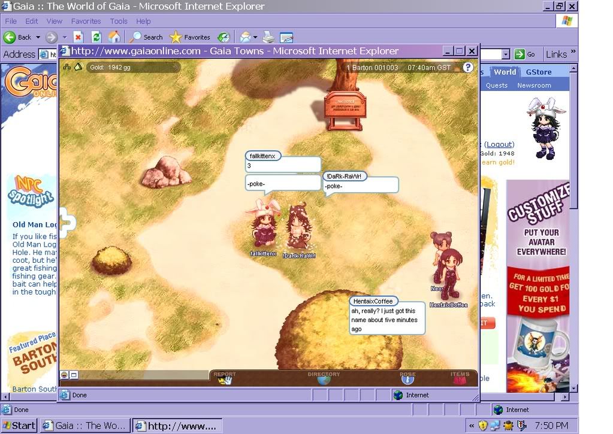
Task: Click the wooden signpost under the tree
Action: point(345,110)
